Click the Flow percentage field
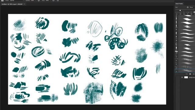This screenshot has width=195, height=110. [x=47, y=1]
